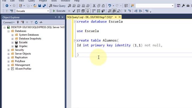Click Decrease Indent icon
The height and width of the screenshot is (108, 192).
(x=136, y=11)
